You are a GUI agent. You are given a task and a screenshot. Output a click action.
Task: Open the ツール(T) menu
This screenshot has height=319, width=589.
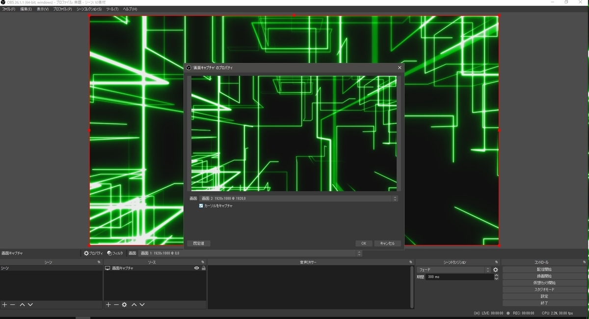tap(112, 9)
